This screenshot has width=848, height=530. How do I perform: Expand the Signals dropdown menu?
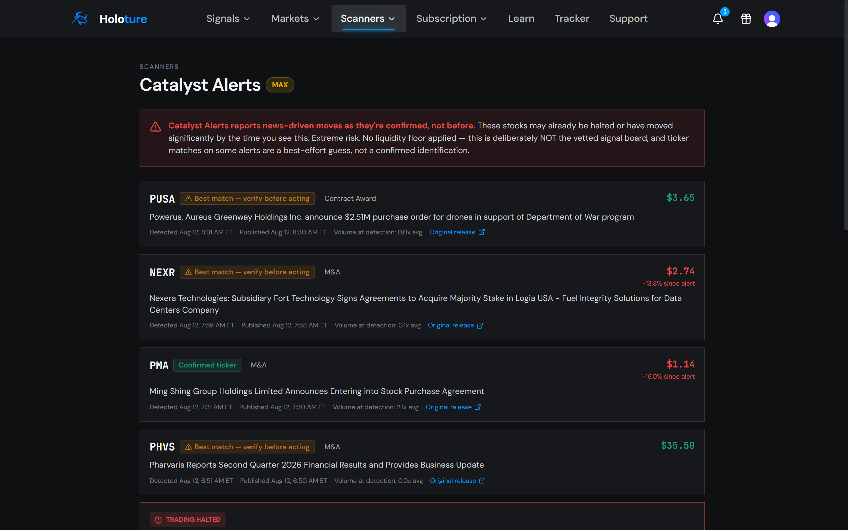click(x=228, y=19)
